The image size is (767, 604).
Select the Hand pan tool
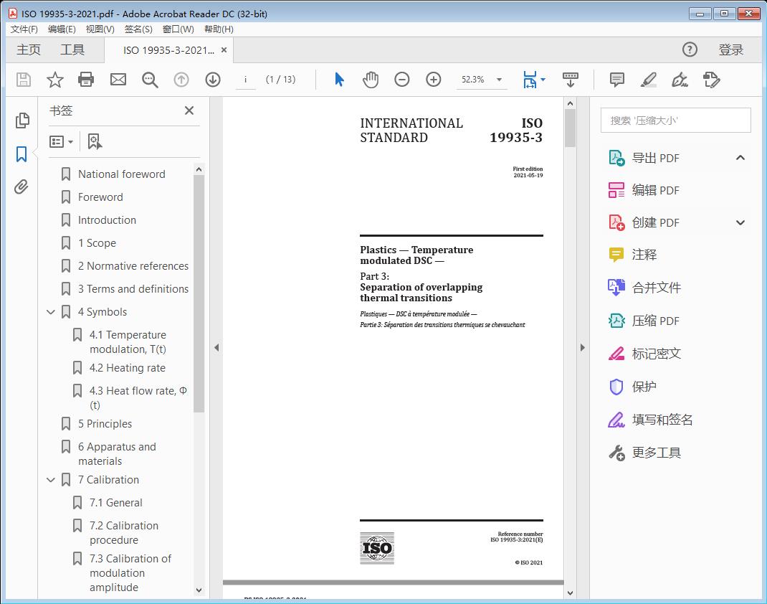coord(371,80)
